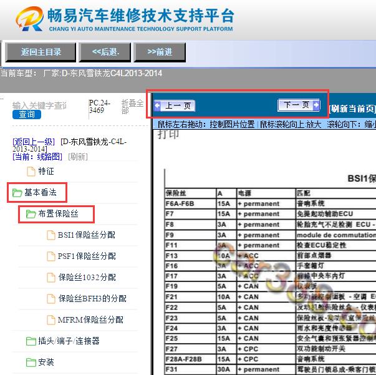The image size is (376, 375).
Task: Go to next page with 下一页
Action: pos(299,105)
